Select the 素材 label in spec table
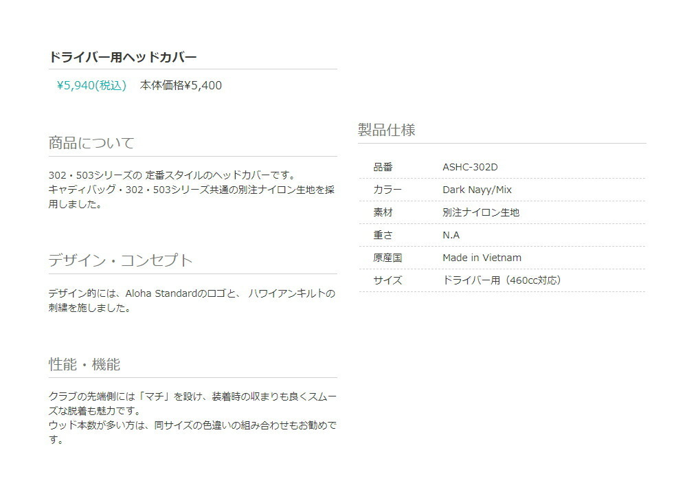 coord(383,212)
